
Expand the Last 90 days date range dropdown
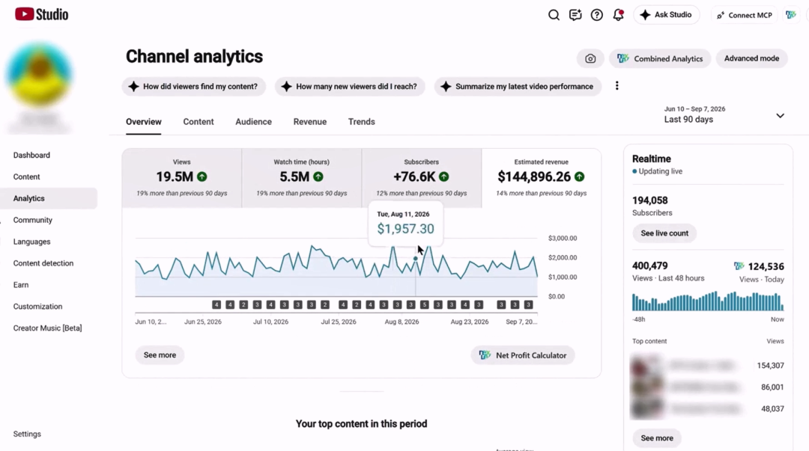pos(724,115)
